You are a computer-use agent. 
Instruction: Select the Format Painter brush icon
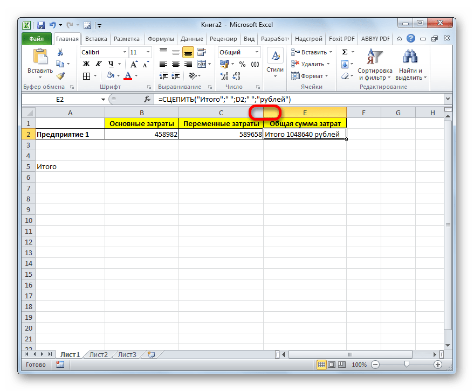coord(60,76)
